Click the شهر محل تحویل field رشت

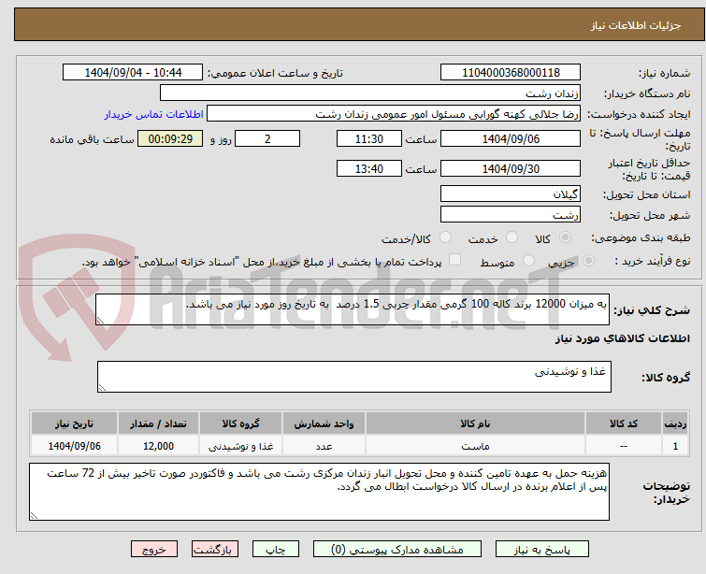coord(511,215)
